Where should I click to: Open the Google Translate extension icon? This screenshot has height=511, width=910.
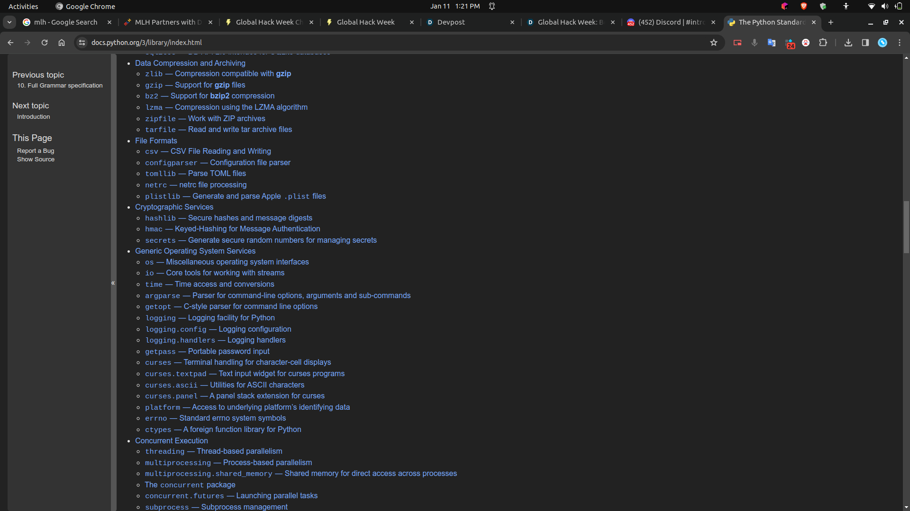pos(772,43)
